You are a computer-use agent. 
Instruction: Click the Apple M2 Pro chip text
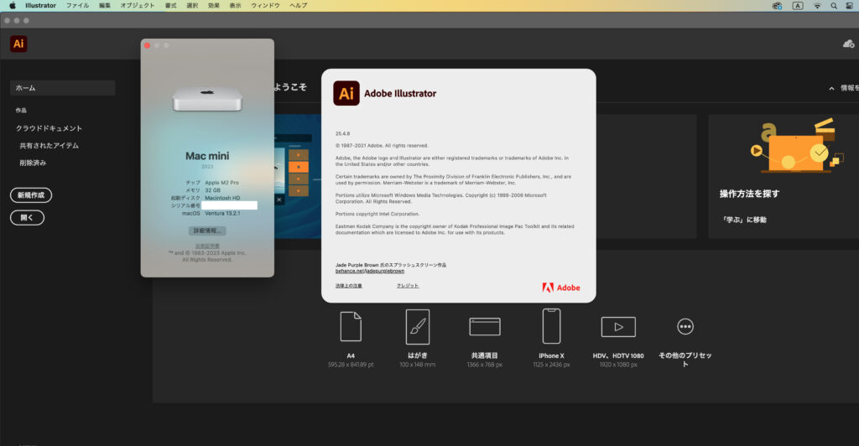221,183
